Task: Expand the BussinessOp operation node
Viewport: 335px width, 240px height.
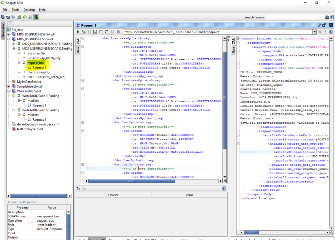Action: point(19,53)
